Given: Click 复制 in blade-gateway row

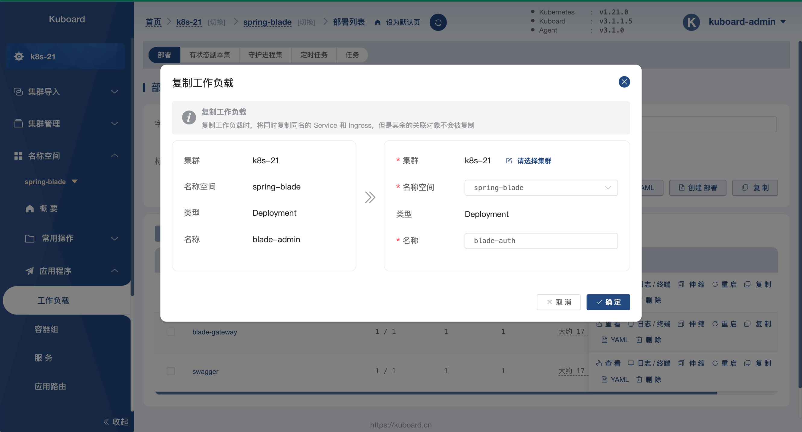Looking at the screenshot, I should (x=757, y=324).
